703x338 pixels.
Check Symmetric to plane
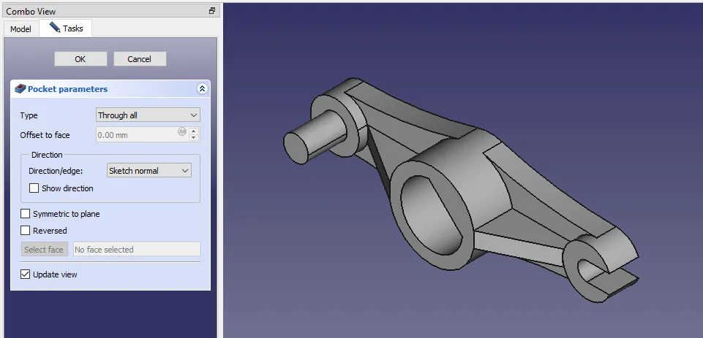(x=26, y=214)
